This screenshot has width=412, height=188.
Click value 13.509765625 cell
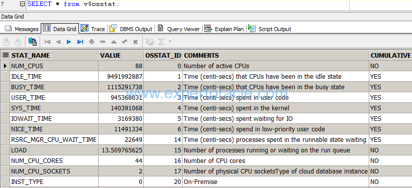click(x=121, y=150)
